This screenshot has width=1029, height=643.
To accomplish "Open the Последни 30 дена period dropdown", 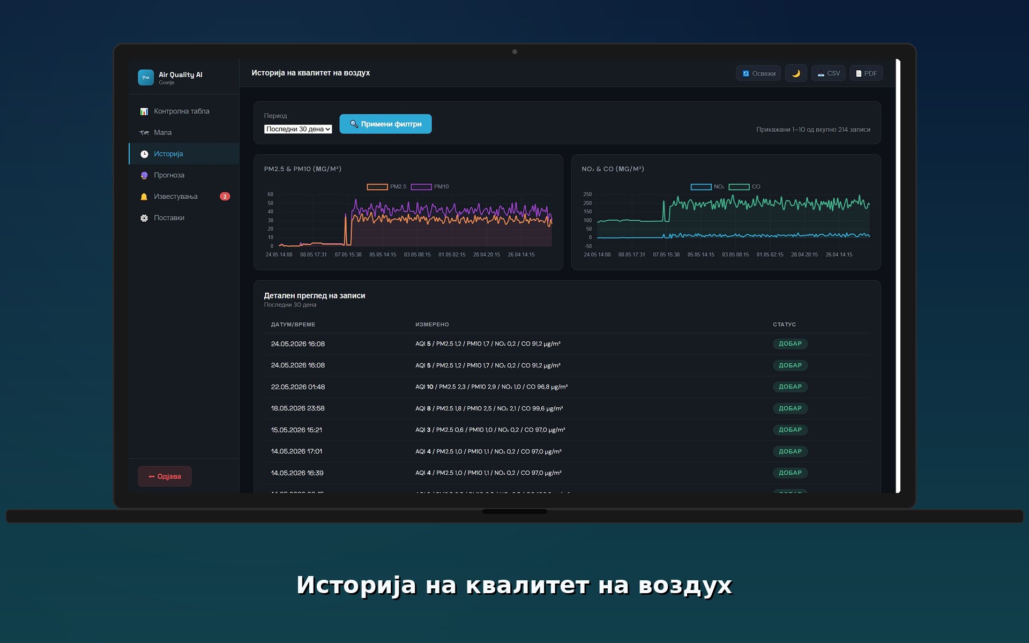I will coord(298,129).
